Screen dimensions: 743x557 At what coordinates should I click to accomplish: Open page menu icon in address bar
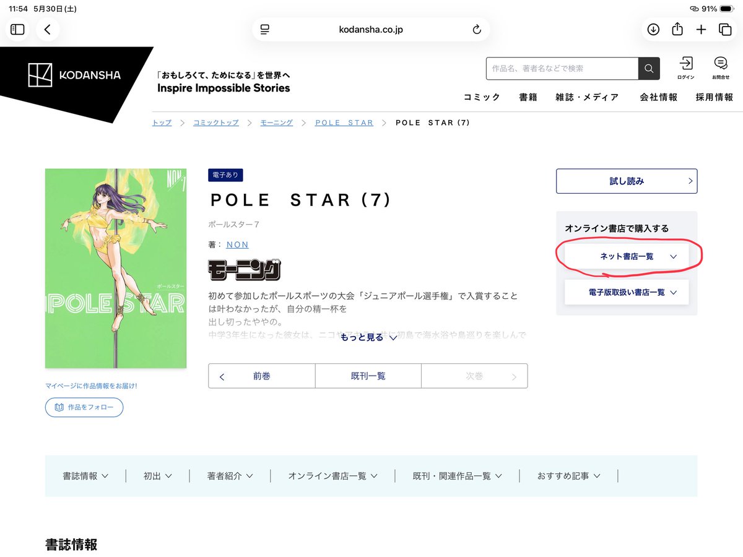tap(265, 29)
